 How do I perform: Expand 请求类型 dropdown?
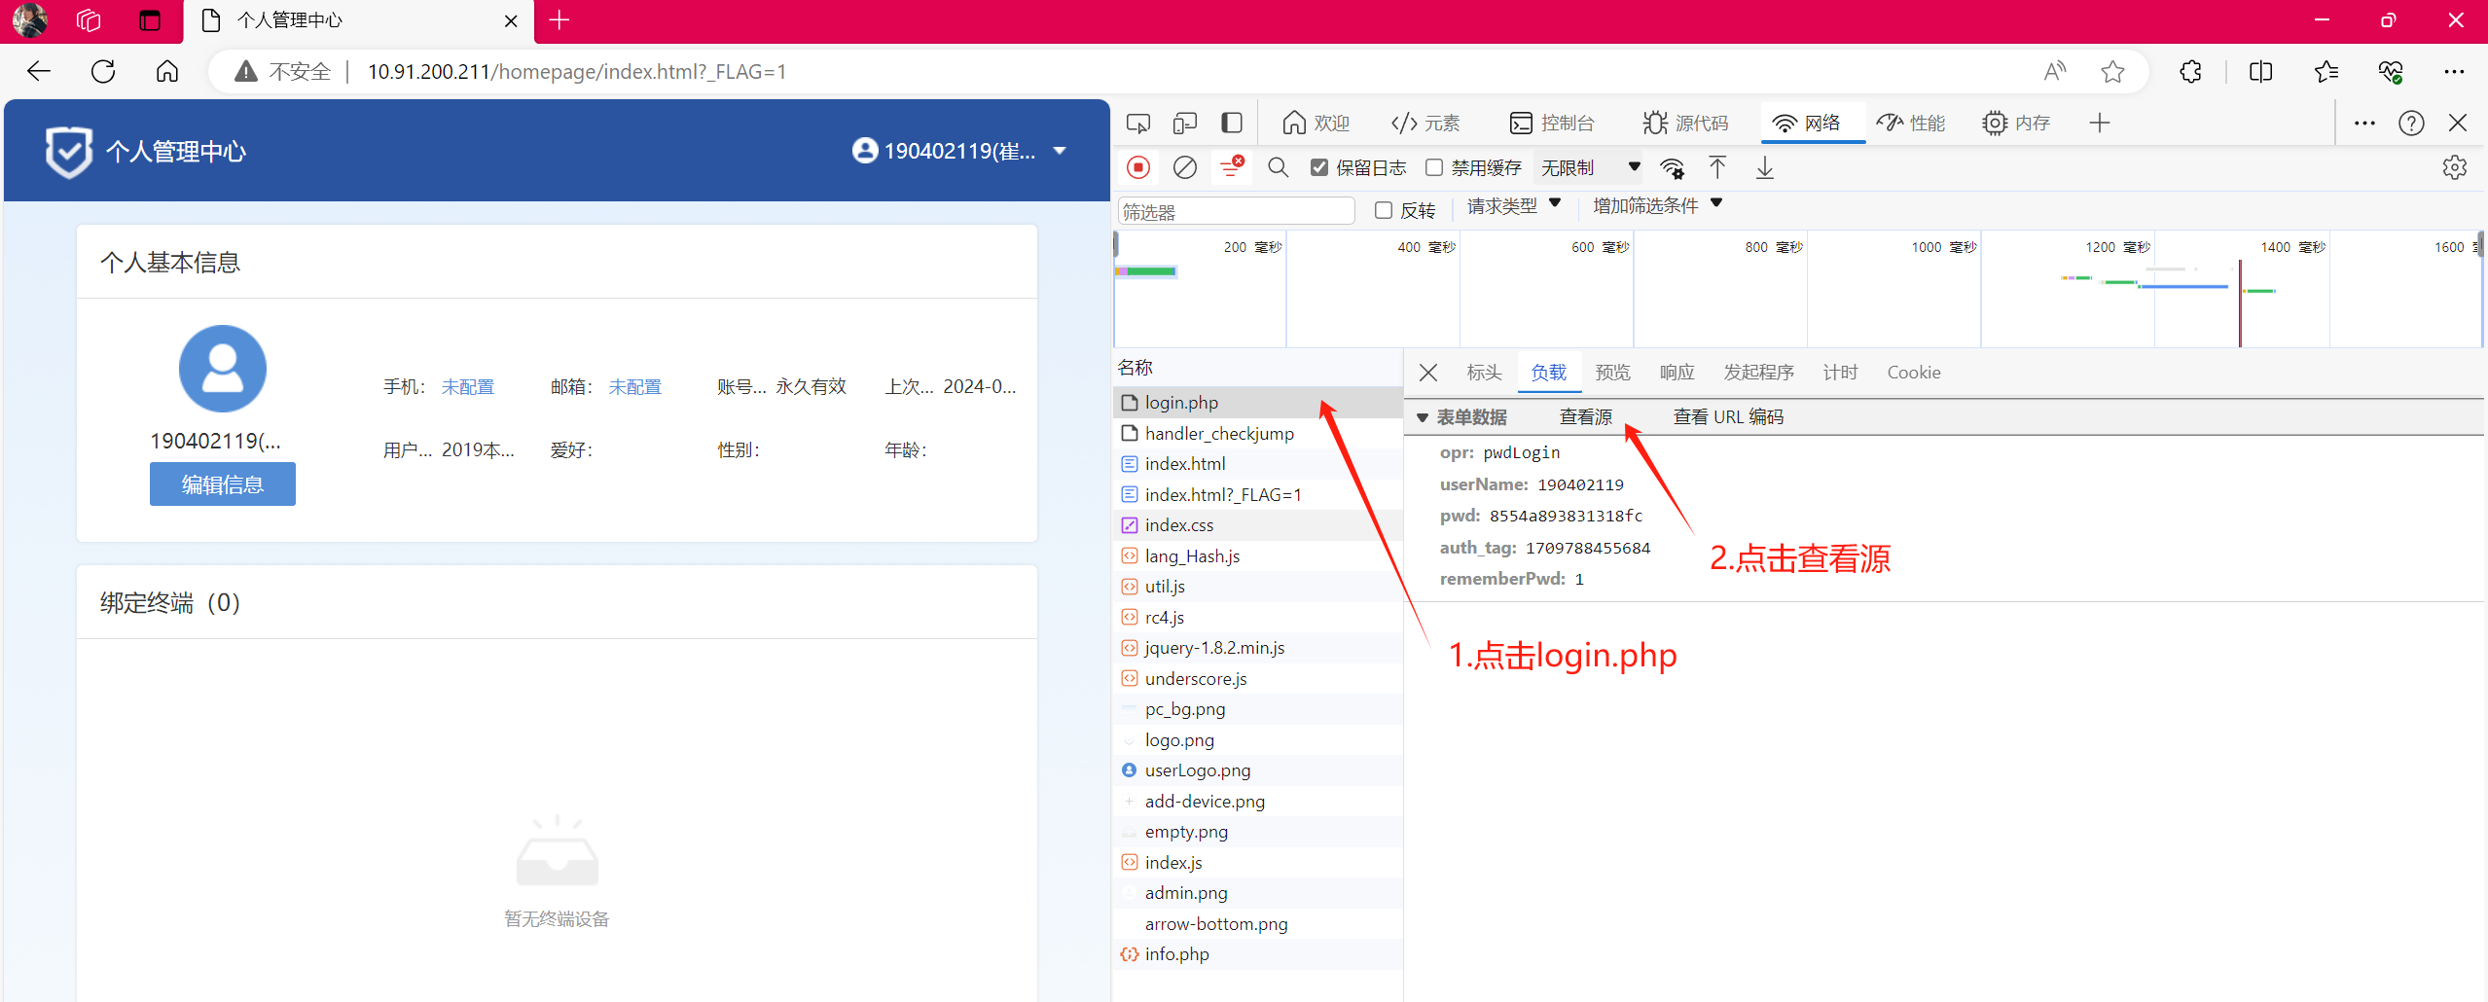click(1513, 205)
